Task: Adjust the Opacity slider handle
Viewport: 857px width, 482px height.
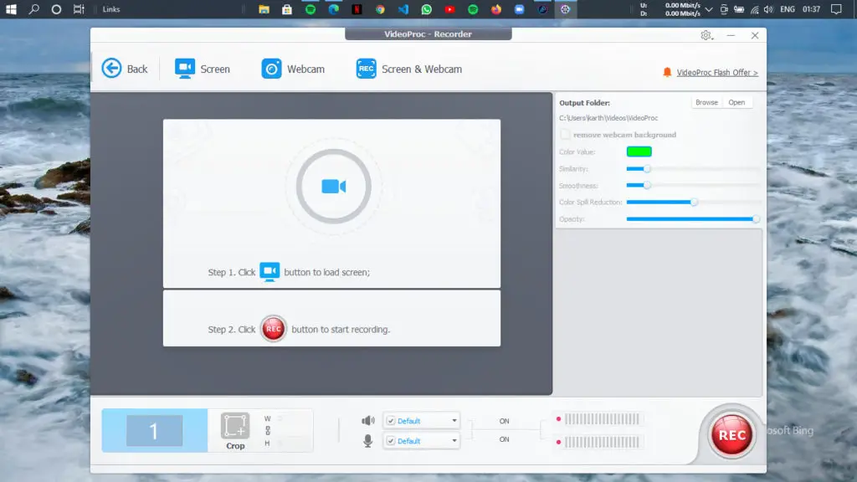Action: click(x=756, y=219)
